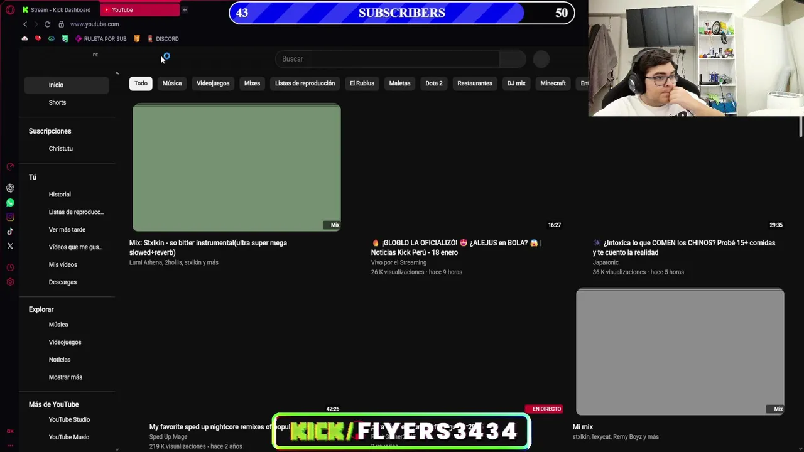Viewport: 804px width, 452px height.
Task: Open the 'Suscripciones' section heading
Action: pos(50,131)
